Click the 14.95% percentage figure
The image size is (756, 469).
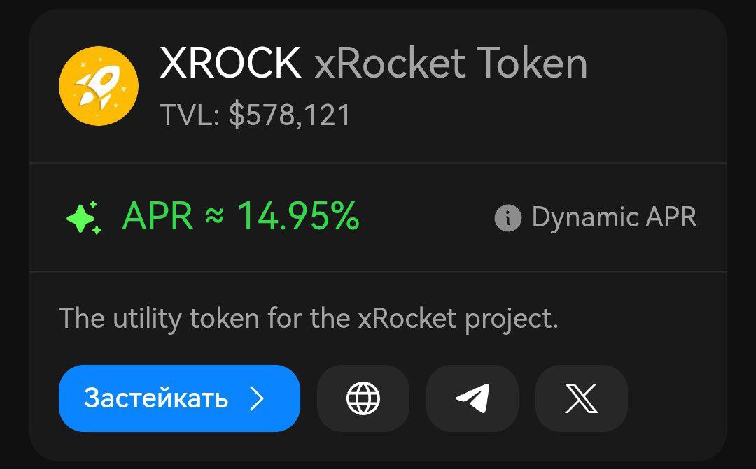(299, 216)
